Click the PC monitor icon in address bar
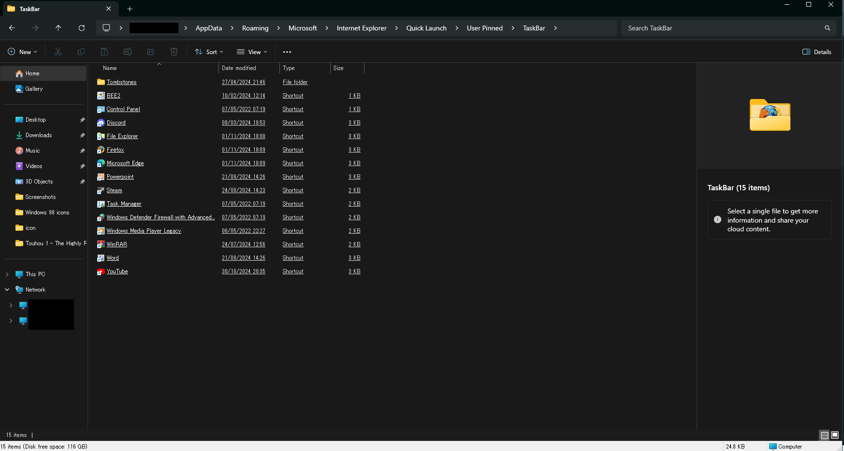The image size is (844, 451). pyautogui.click(x=106, y=28)
